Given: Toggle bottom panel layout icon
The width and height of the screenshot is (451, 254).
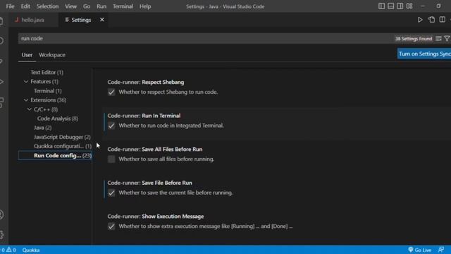Looking at the screenshot, I should [390, 6].
